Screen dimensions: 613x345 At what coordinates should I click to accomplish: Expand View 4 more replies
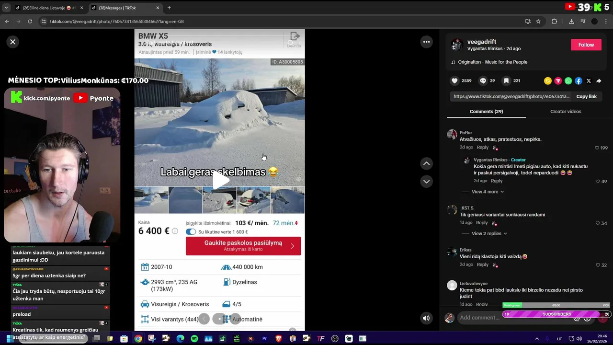(488, 192)
